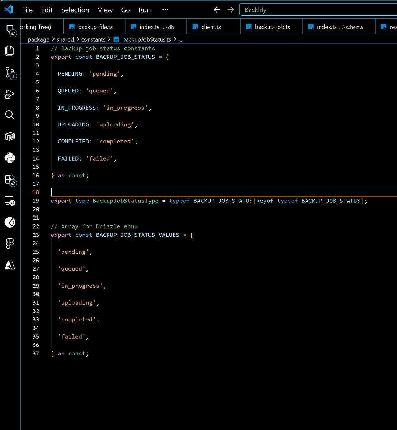Open the Azure extension view

pos(10,265)
